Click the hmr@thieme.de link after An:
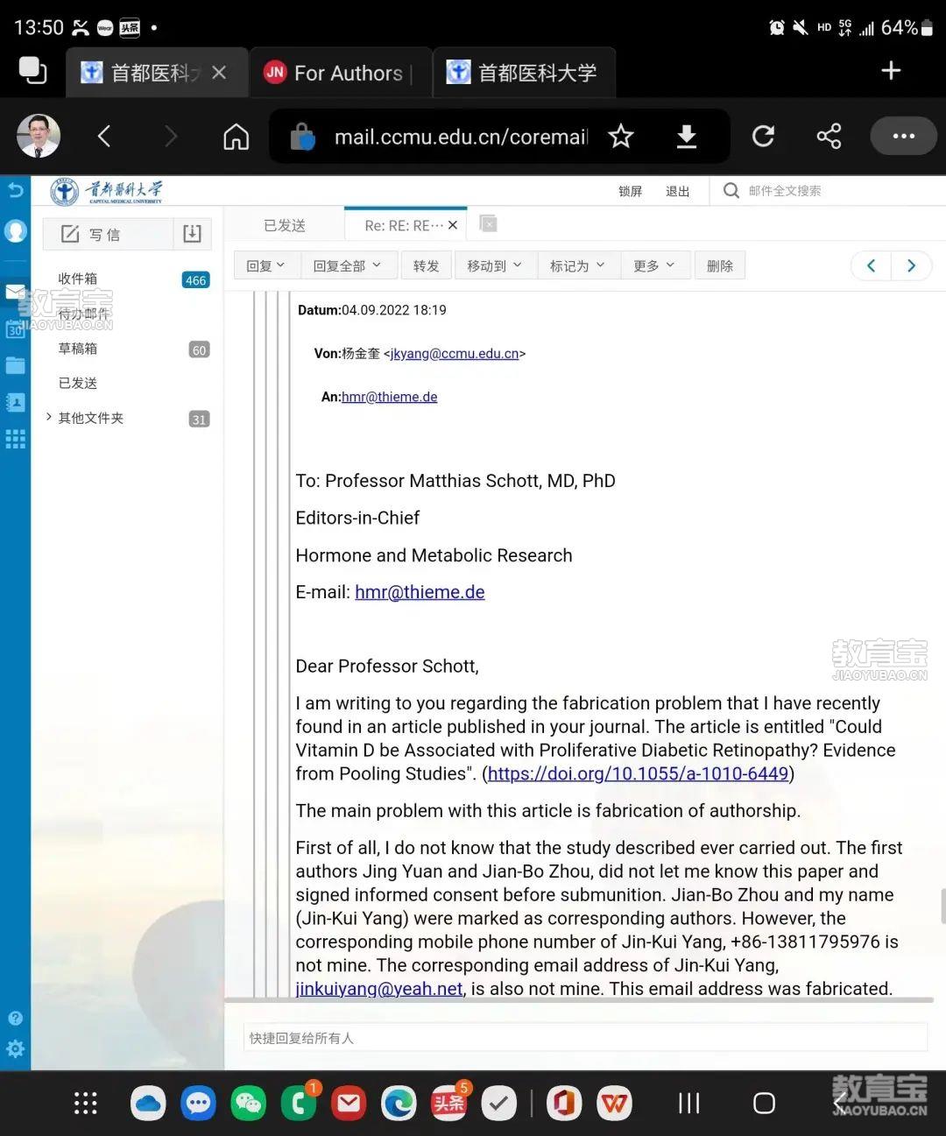The width and height of the screenshot is (946, 1136). [x=390, y=397]
